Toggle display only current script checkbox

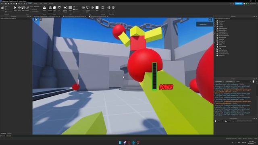(x=237, y=121)
